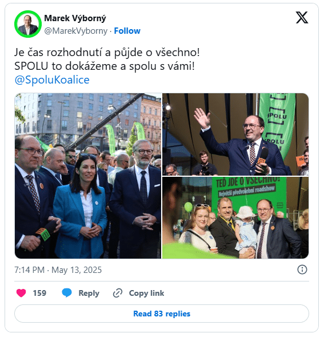Click the Read 83 replies button
Image resolution: width=324 pixels, height=337 pixels.
tap(162, 314)
